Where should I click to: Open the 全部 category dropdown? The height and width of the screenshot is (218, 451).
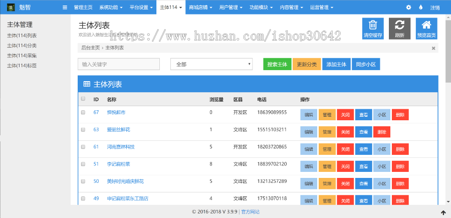(x=211, y=64)
